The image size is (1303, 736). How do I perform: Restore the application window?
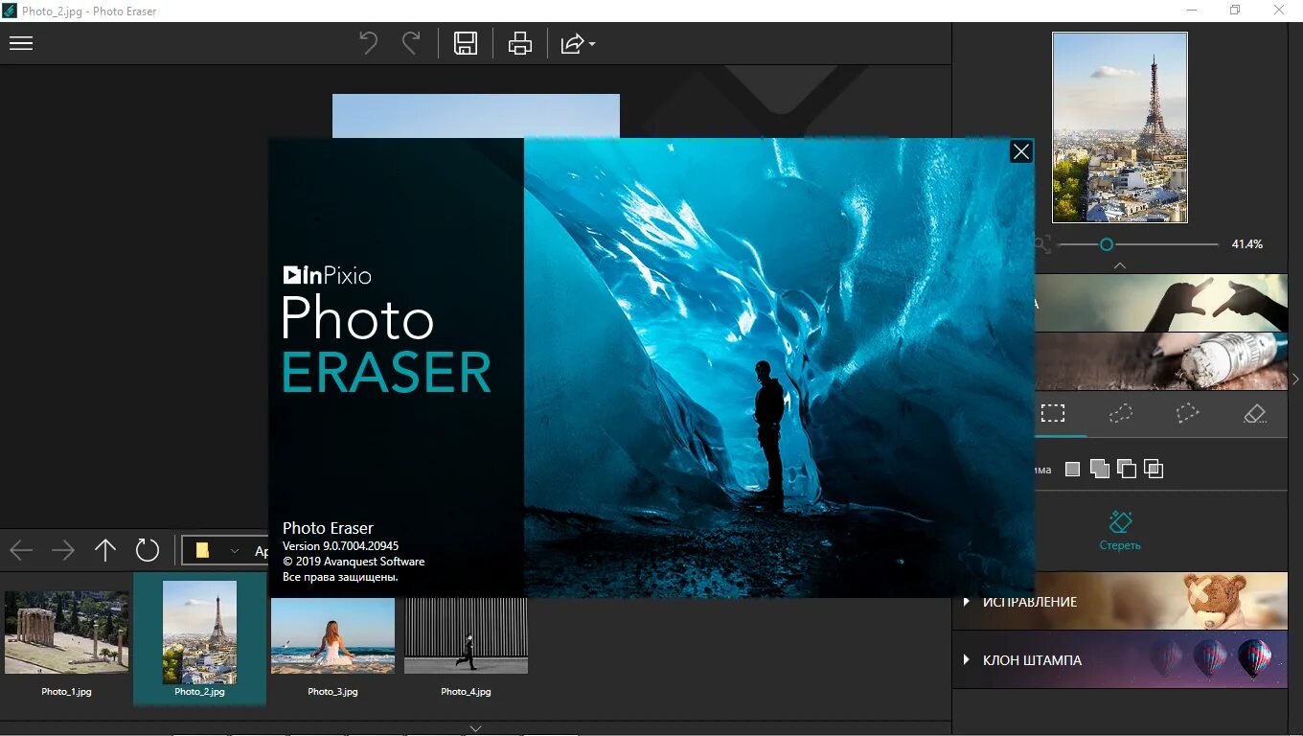(x=1235, y=10)
